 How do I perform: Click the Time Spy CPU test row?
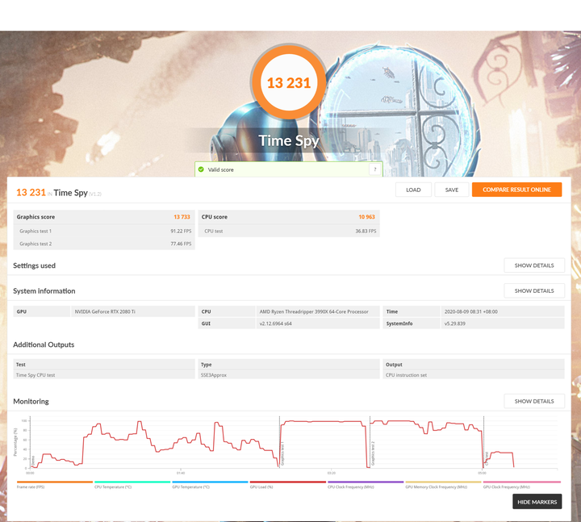coord(104,375)
